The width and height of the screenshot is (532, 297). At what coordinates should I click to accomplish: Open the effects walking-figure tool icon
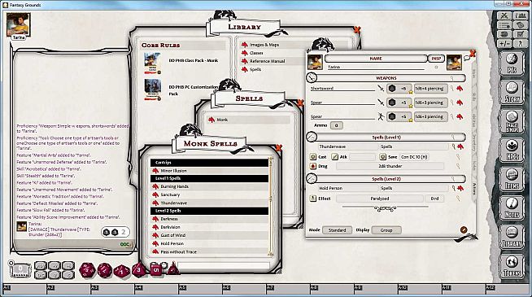pyautogui.click(x=520, y=43)
